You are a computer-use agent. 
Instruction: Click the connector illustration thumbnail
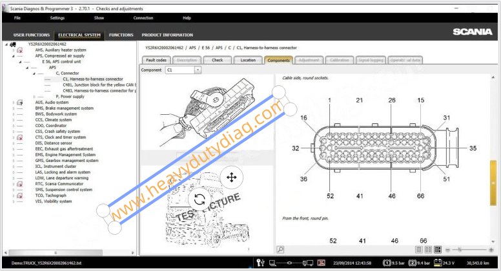coord(207,114)
